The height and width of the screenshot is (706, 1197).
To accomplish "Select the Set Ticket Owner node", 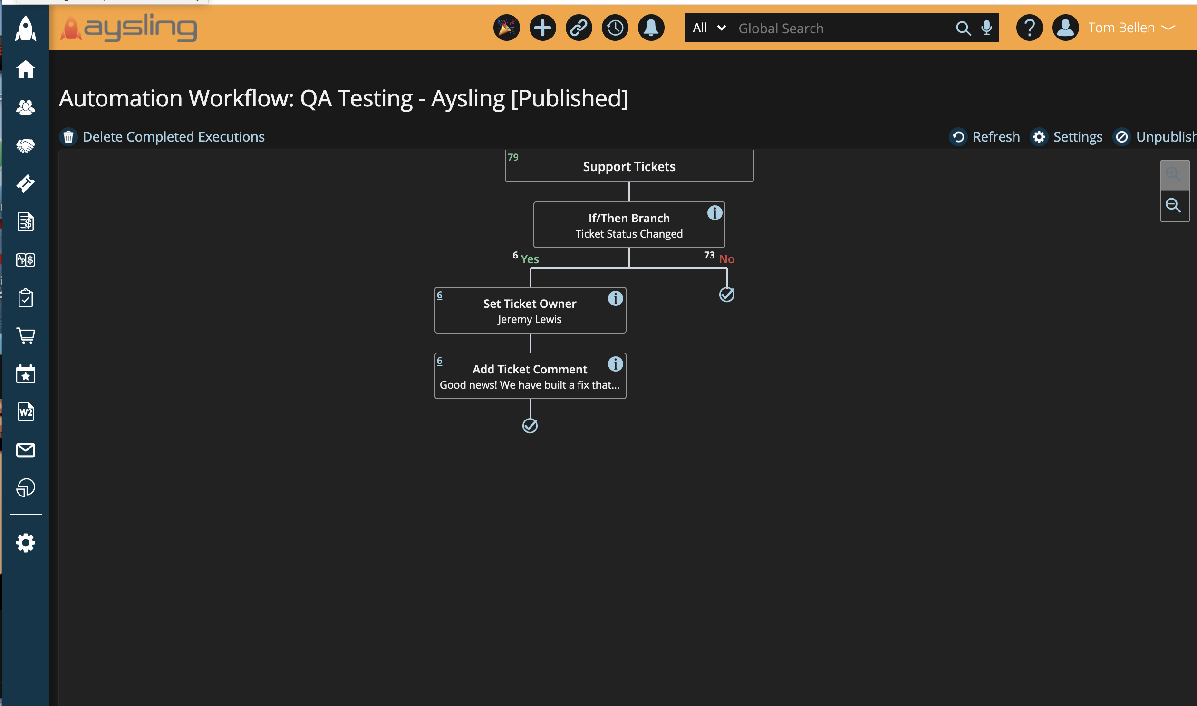I will pos(530,311).
